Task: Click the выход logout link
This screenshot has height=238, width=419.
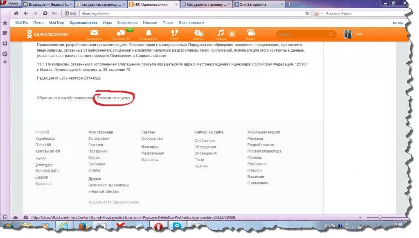Action: [x=398, y=23]
